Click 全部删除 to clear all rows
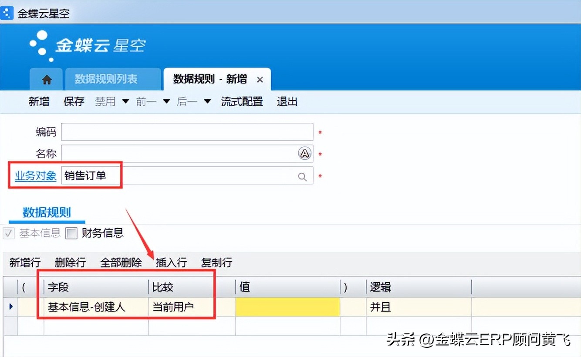Screen dimensions: 581x357 coord(121,263)
